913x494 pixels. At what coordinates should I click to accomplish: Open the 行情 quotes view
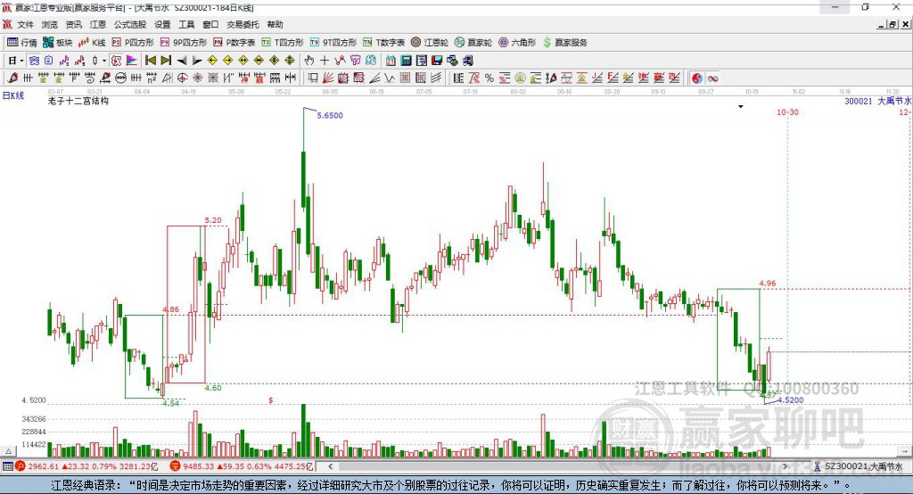point(21,43)
